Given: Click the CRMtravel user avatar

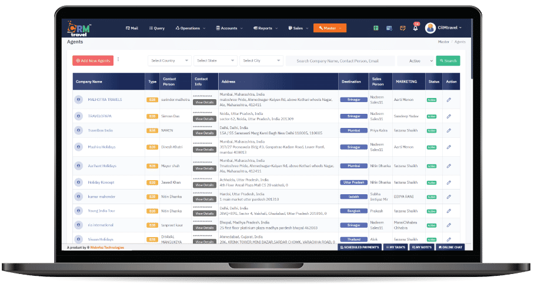Looking at the screenshot, I should click(x=430, y=28).
